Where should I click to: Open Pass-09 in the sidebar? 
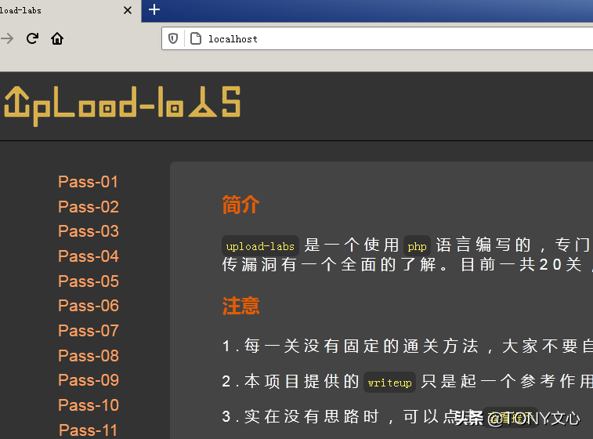coord(89,380)
